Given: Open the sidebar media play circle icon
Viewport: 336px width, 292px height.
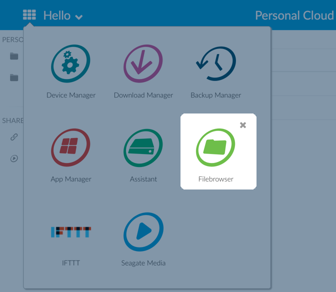Looking at the screenshot, I should (14, 158).
